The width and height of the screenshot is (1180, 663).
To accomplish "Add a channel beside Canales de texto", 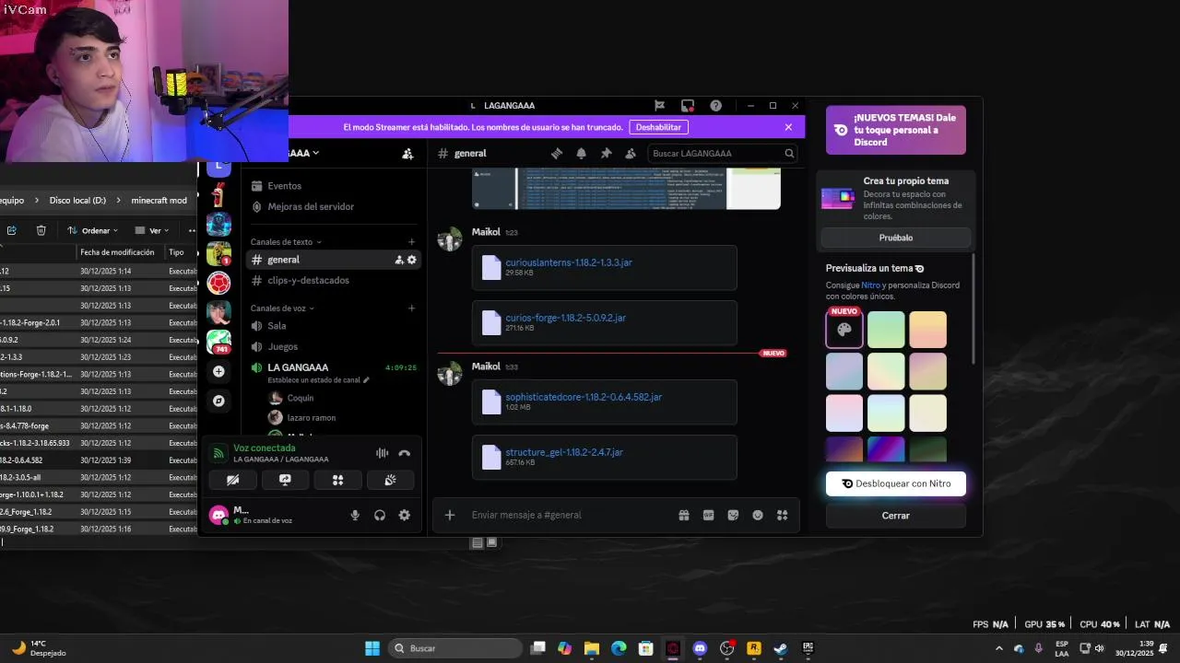I will (x=411, y=242).
